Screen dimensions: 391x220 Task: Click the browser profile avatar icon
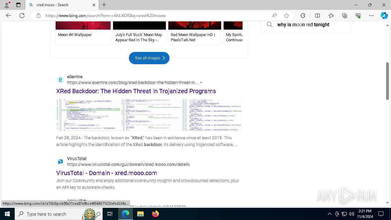pyautogui.click(x=7, y=5)
